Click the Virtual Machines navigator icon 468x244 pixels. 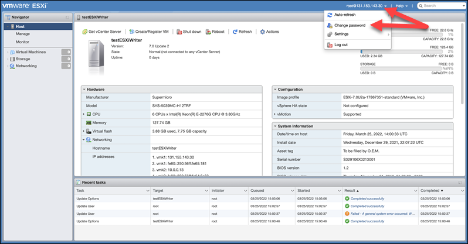pyautogui.click(x=12, y=52)
